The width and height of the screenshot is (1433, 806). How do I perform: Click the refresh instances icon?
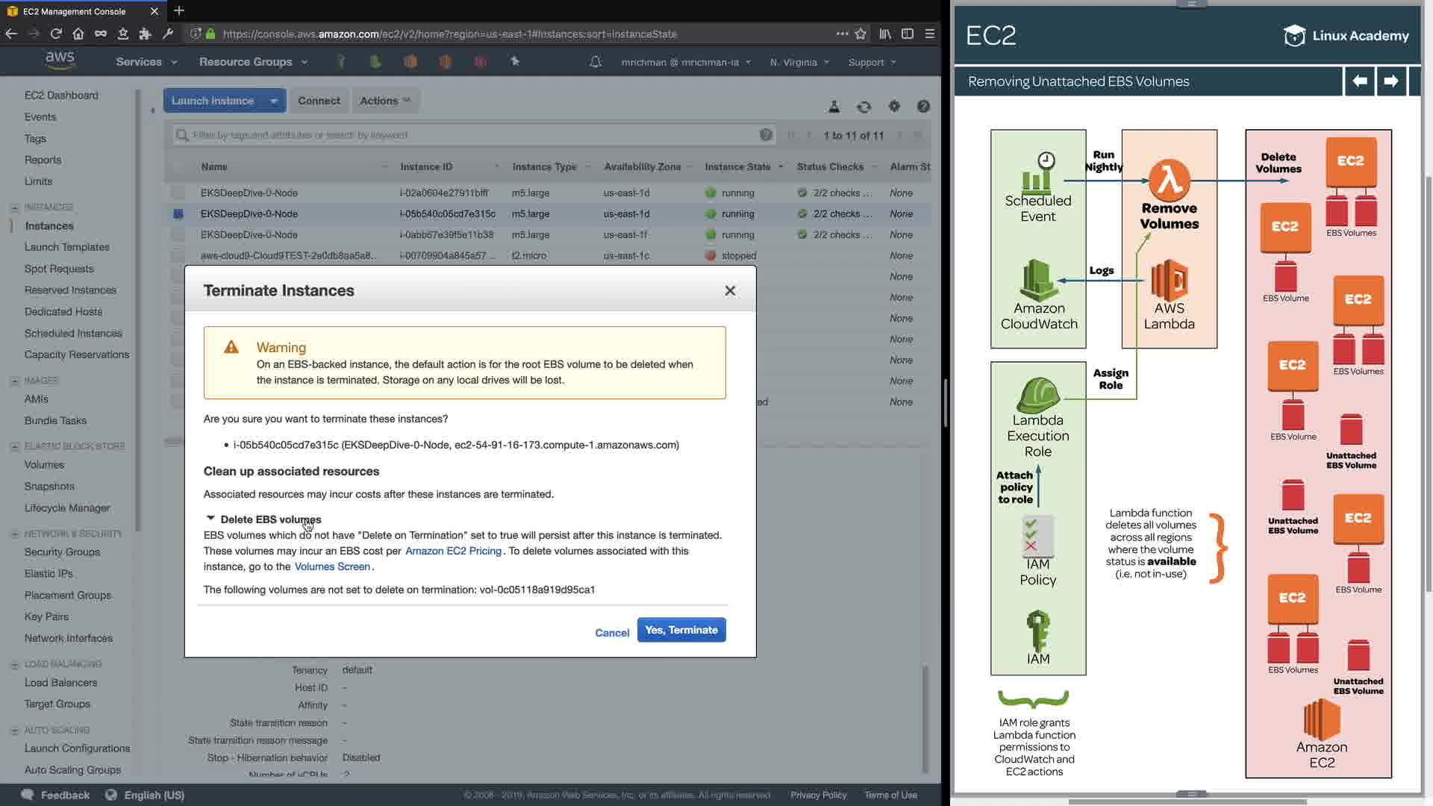(864, 107)
